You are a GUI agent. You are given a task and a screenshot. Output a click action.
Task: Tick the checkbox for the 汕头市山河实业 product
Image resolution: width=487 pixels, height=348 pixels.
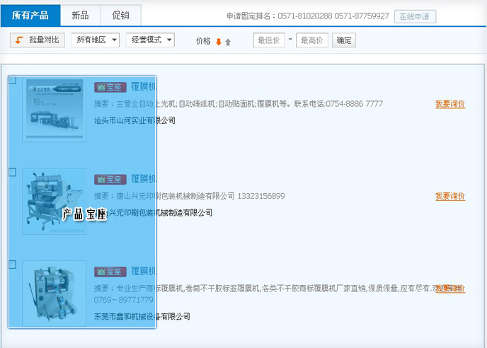(x=12, y=80)
